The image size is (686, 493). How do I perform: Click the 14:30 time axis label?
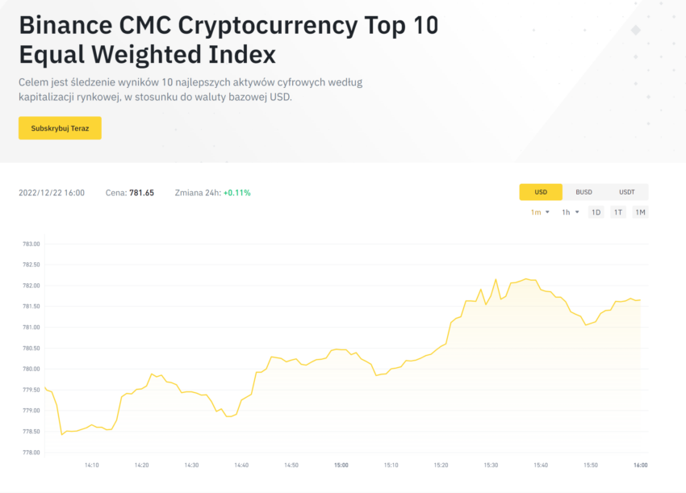pos(191,465)
